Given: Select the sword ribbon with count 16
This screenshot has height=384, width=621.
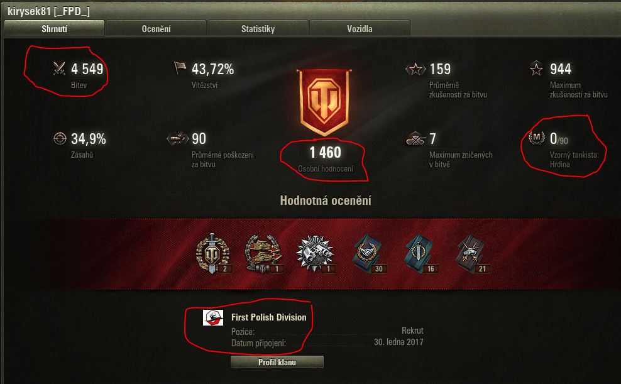Looking at the screenshot, I should point(419,254).
